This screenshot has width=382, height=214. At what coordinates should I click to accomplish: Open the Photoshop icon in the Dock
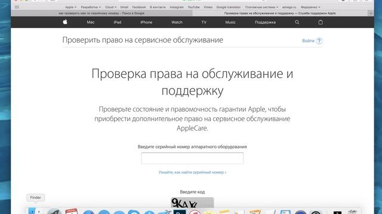click(x=180, y=212)
